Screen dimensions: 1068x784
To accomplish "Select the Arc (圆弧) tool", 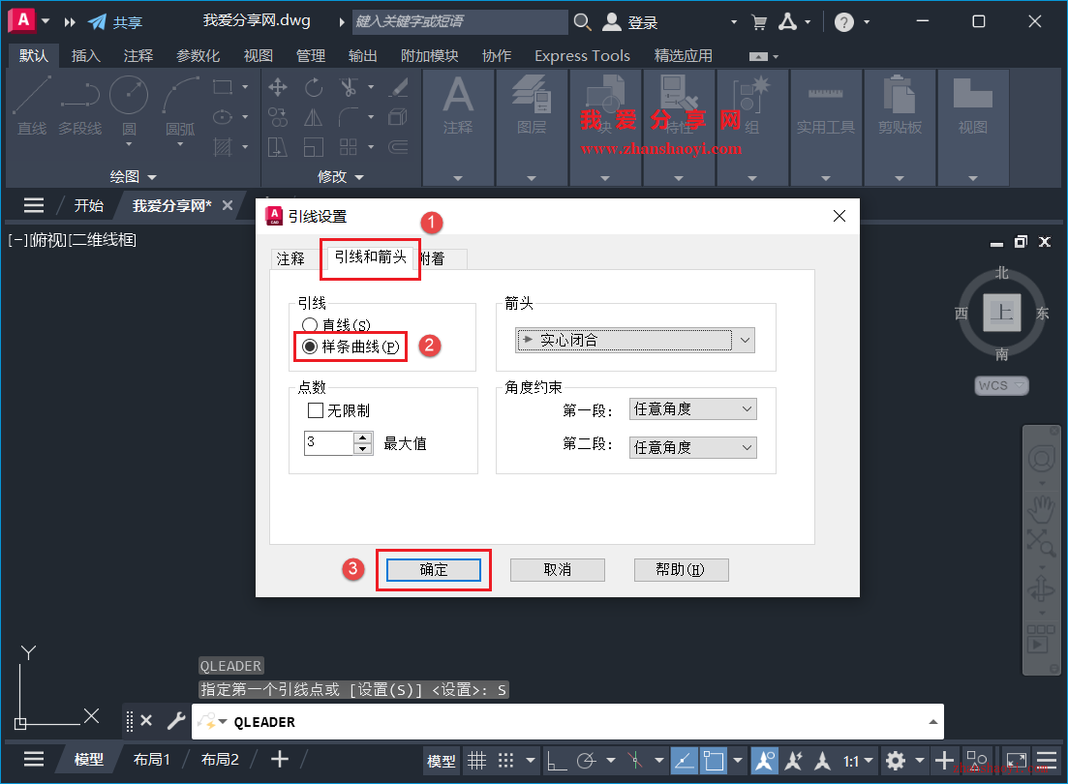I will click(x=180, y=105).
